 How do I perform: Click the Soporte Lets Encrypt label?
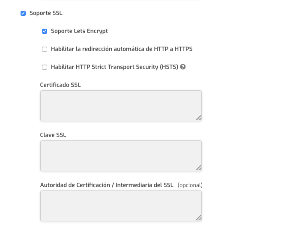(79, 31)
